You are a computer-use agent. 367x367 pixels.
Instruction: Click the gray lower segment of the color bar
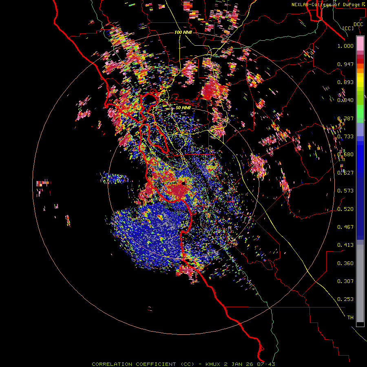[x=360, y=283]
